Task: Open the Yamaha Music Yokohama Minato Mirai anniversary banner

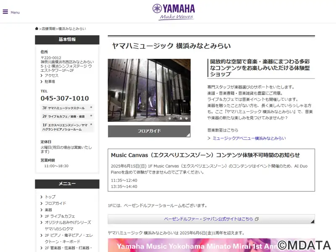Action: [x=211, y=245]
